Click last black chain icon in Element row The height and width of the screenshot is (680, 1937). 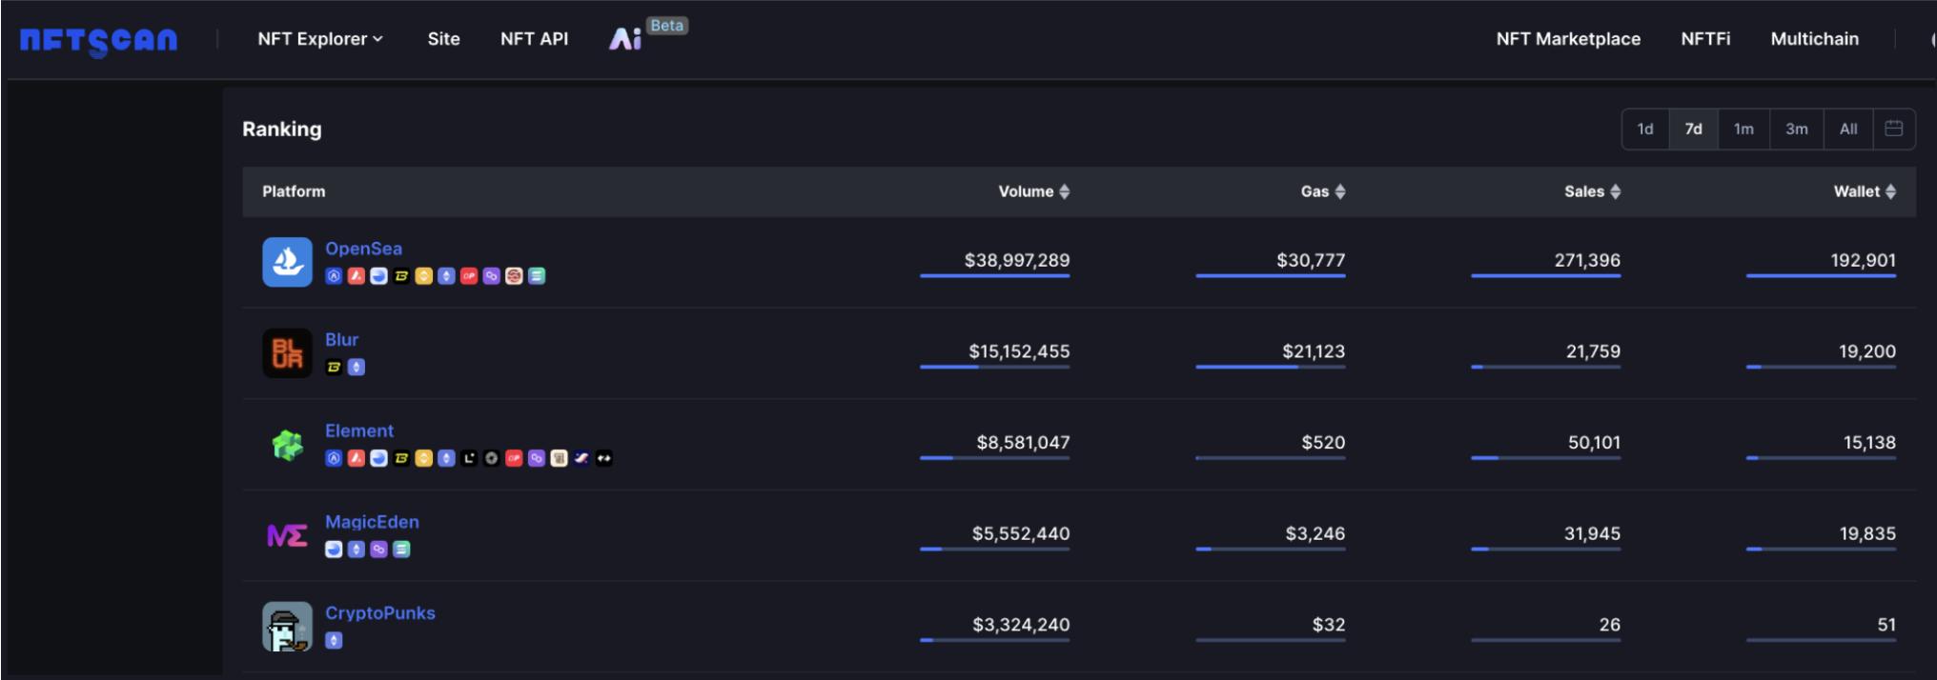(x=604, y=458)
